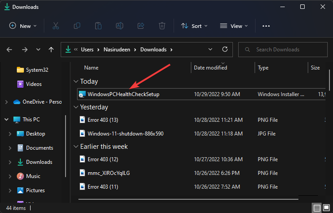Viewport: 333px width, 213px height.
Task: Go forward with the right arrow
Action: (x=25, y=50)
